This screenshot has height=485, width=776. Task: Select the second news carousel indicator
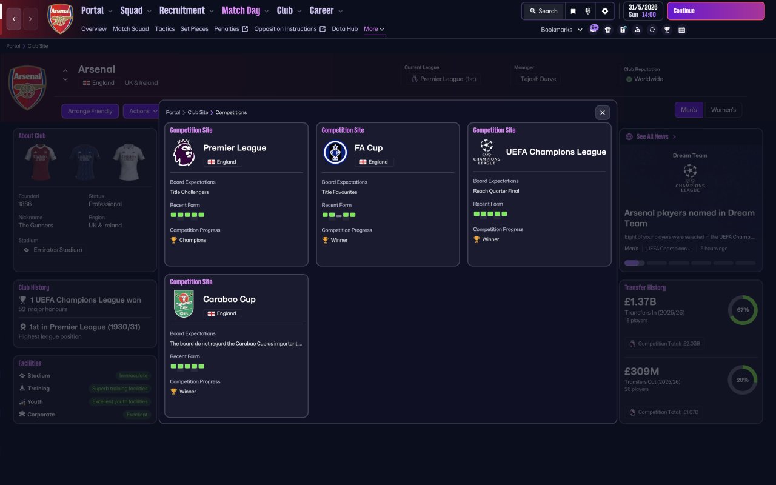point(657,263)
